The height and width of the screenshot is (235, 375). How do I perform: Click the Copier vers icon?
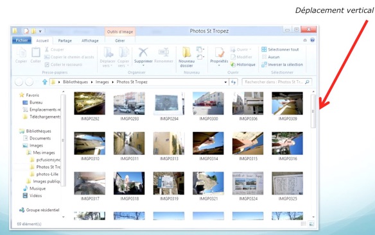point(124,53)
